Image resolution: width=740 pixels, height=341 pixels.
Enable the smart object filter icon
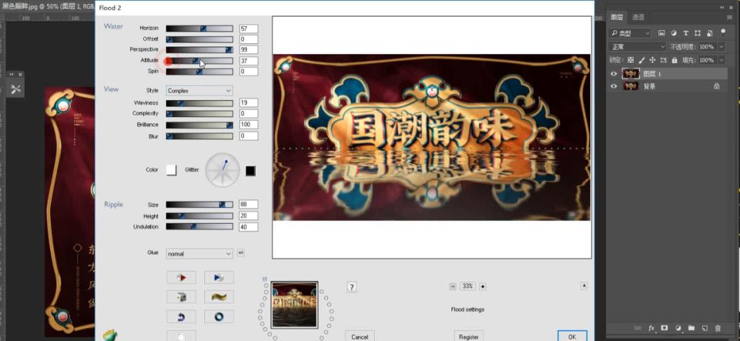709,33
